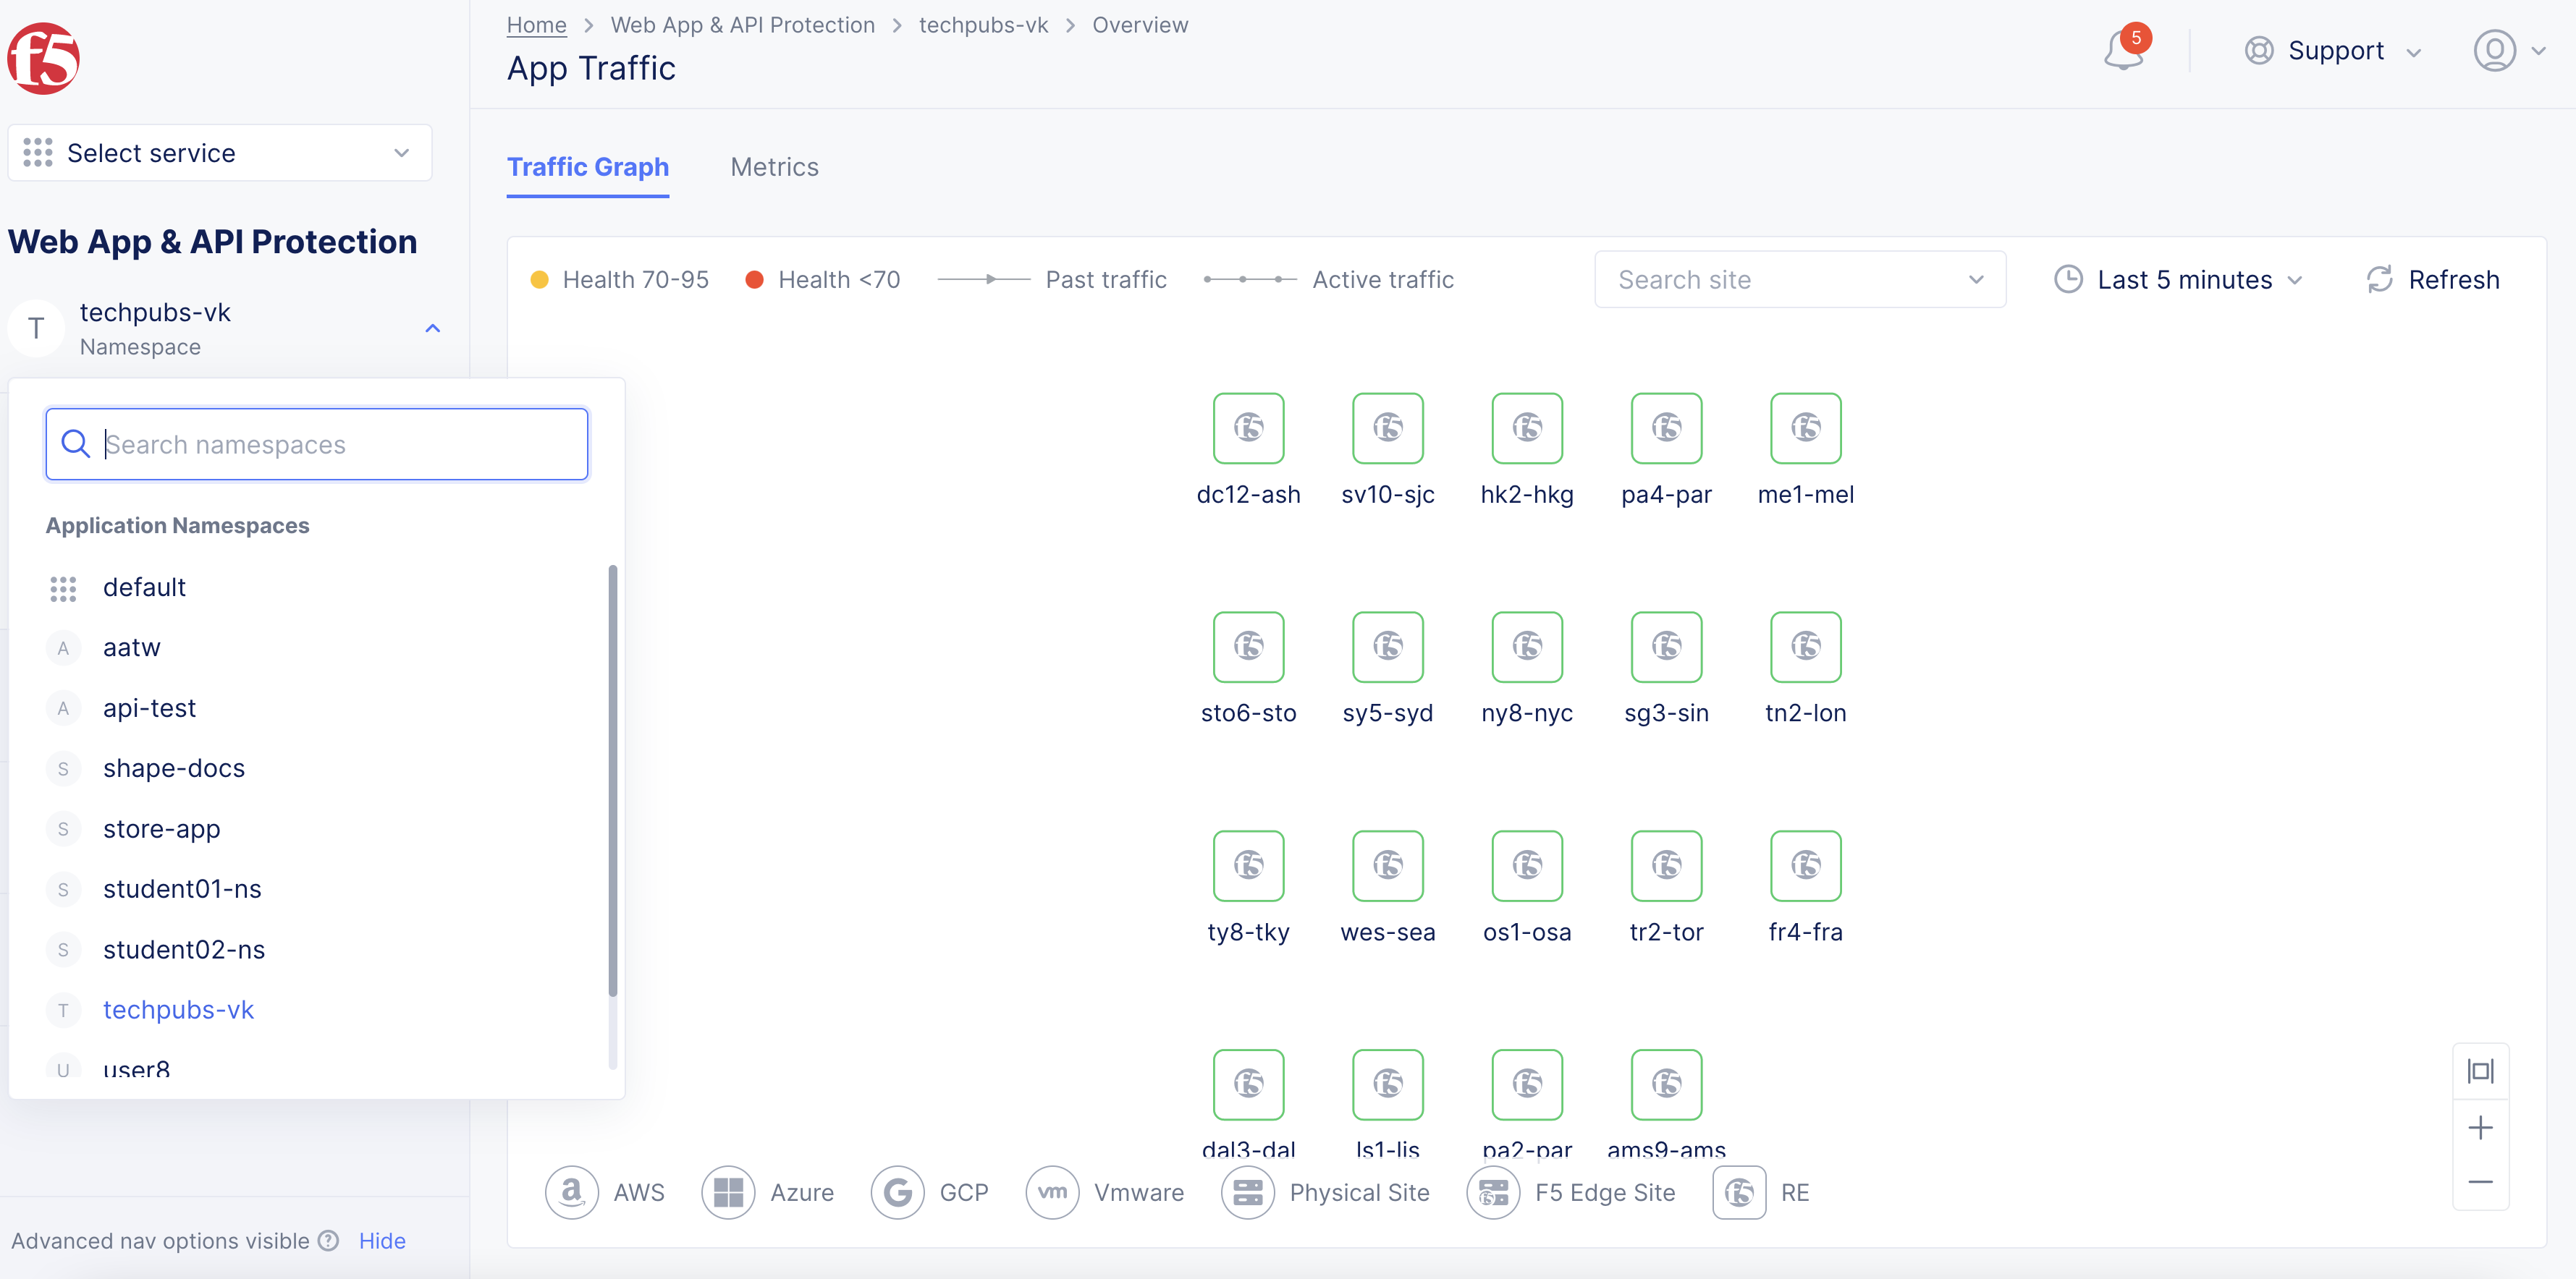Image resolution: width=2576 pixels, height=1279 pixels.
Task: Zoom in on the traffic graph
Action: [x=2480, y=1128]
